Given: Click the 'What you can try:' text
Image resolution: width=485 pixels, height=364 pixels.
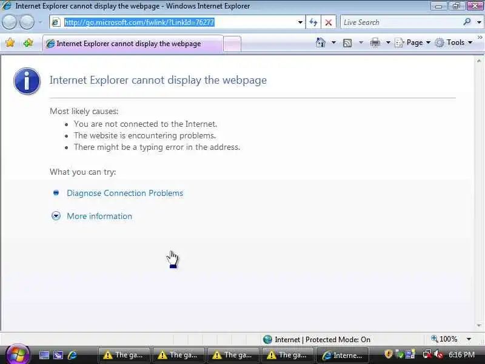Looking at the screenshot, I should 82,172.
